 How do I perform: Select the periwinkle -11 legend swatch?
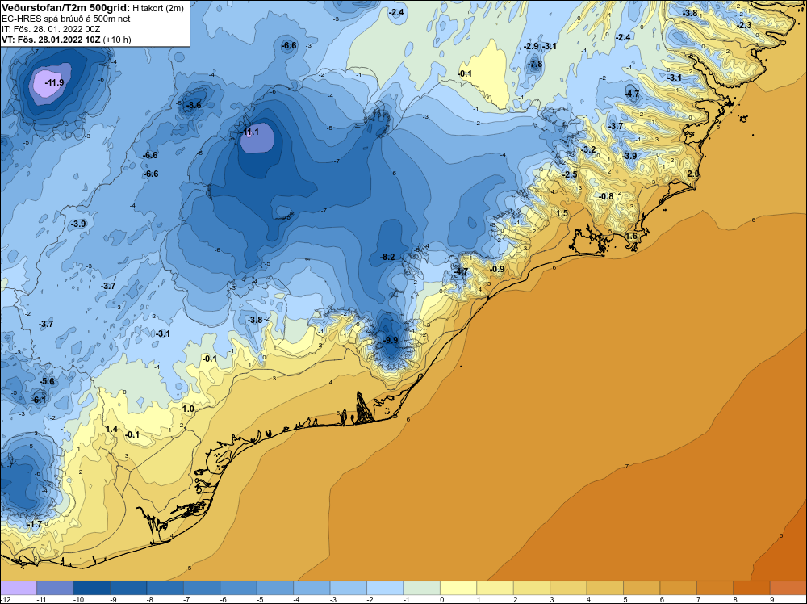55,588
